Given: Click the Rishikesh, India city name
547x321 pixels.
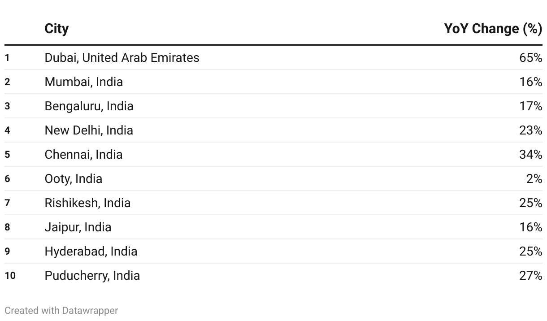Looking at the screenshot, I should 87,203.
